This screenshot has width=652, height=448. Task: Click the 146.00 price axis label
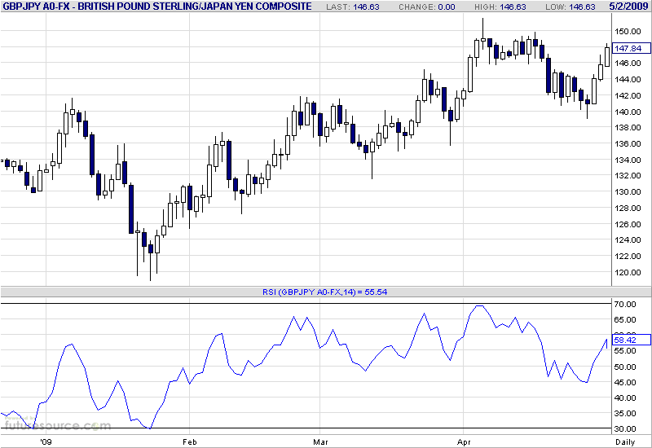tap(628, 64)
